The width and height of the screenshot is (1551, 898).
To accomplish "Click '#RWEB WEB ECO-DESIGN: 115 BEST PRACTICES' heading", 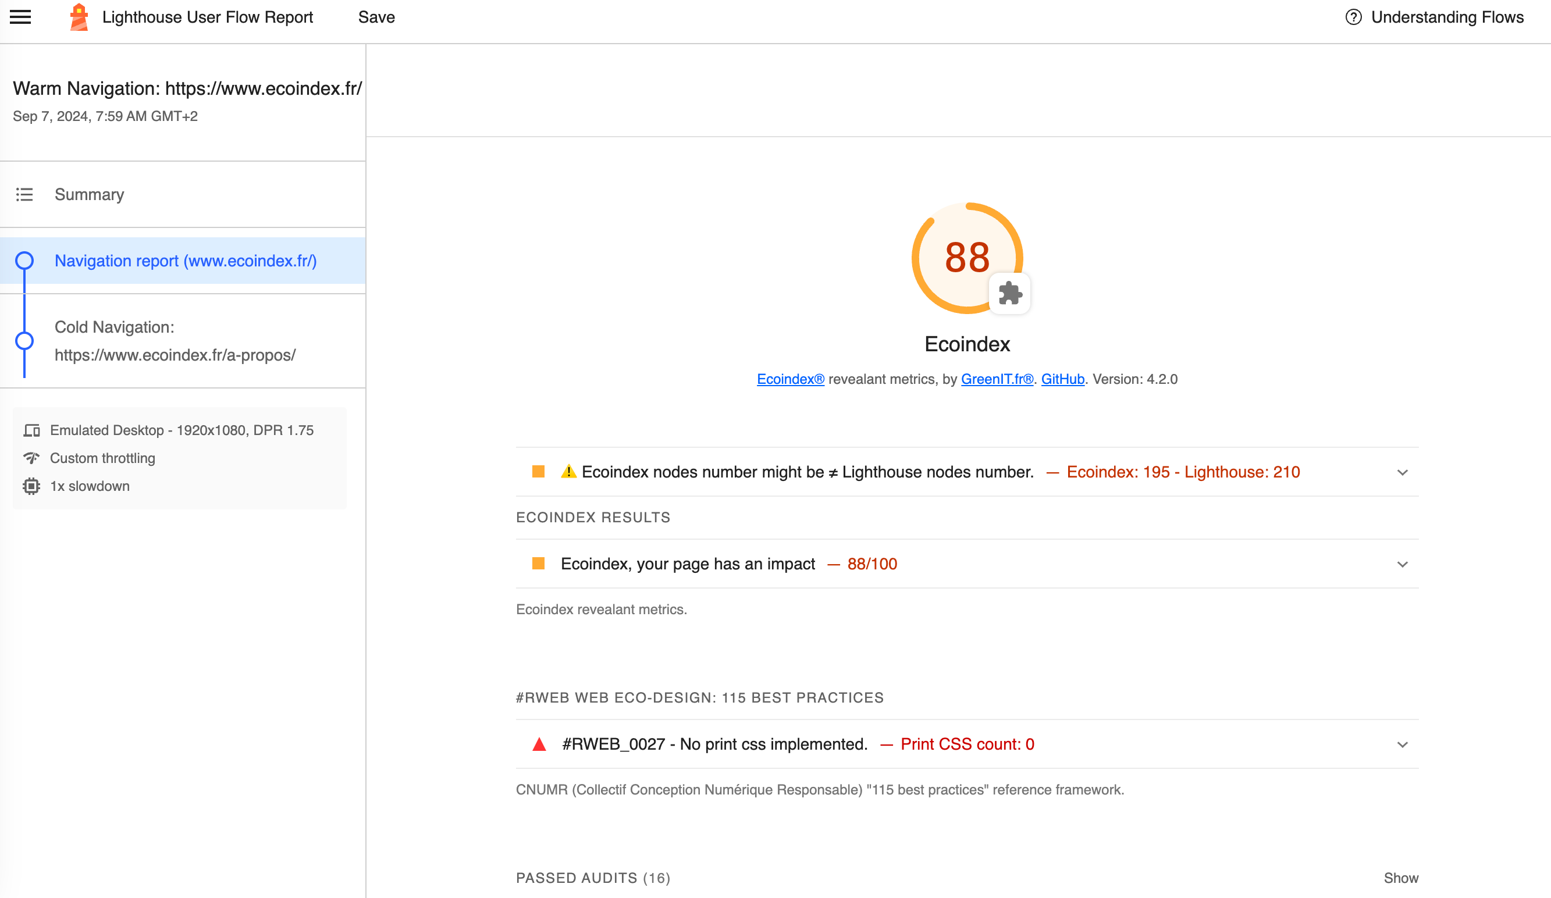I will click(x=700, y=697).
